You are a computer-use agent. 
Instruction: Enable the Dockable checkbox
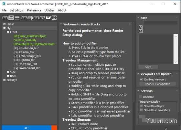[140, 97]
